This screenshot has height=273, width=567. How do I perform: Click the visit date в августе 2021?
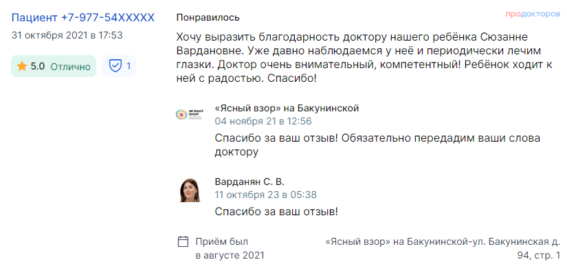coord(230,255)
